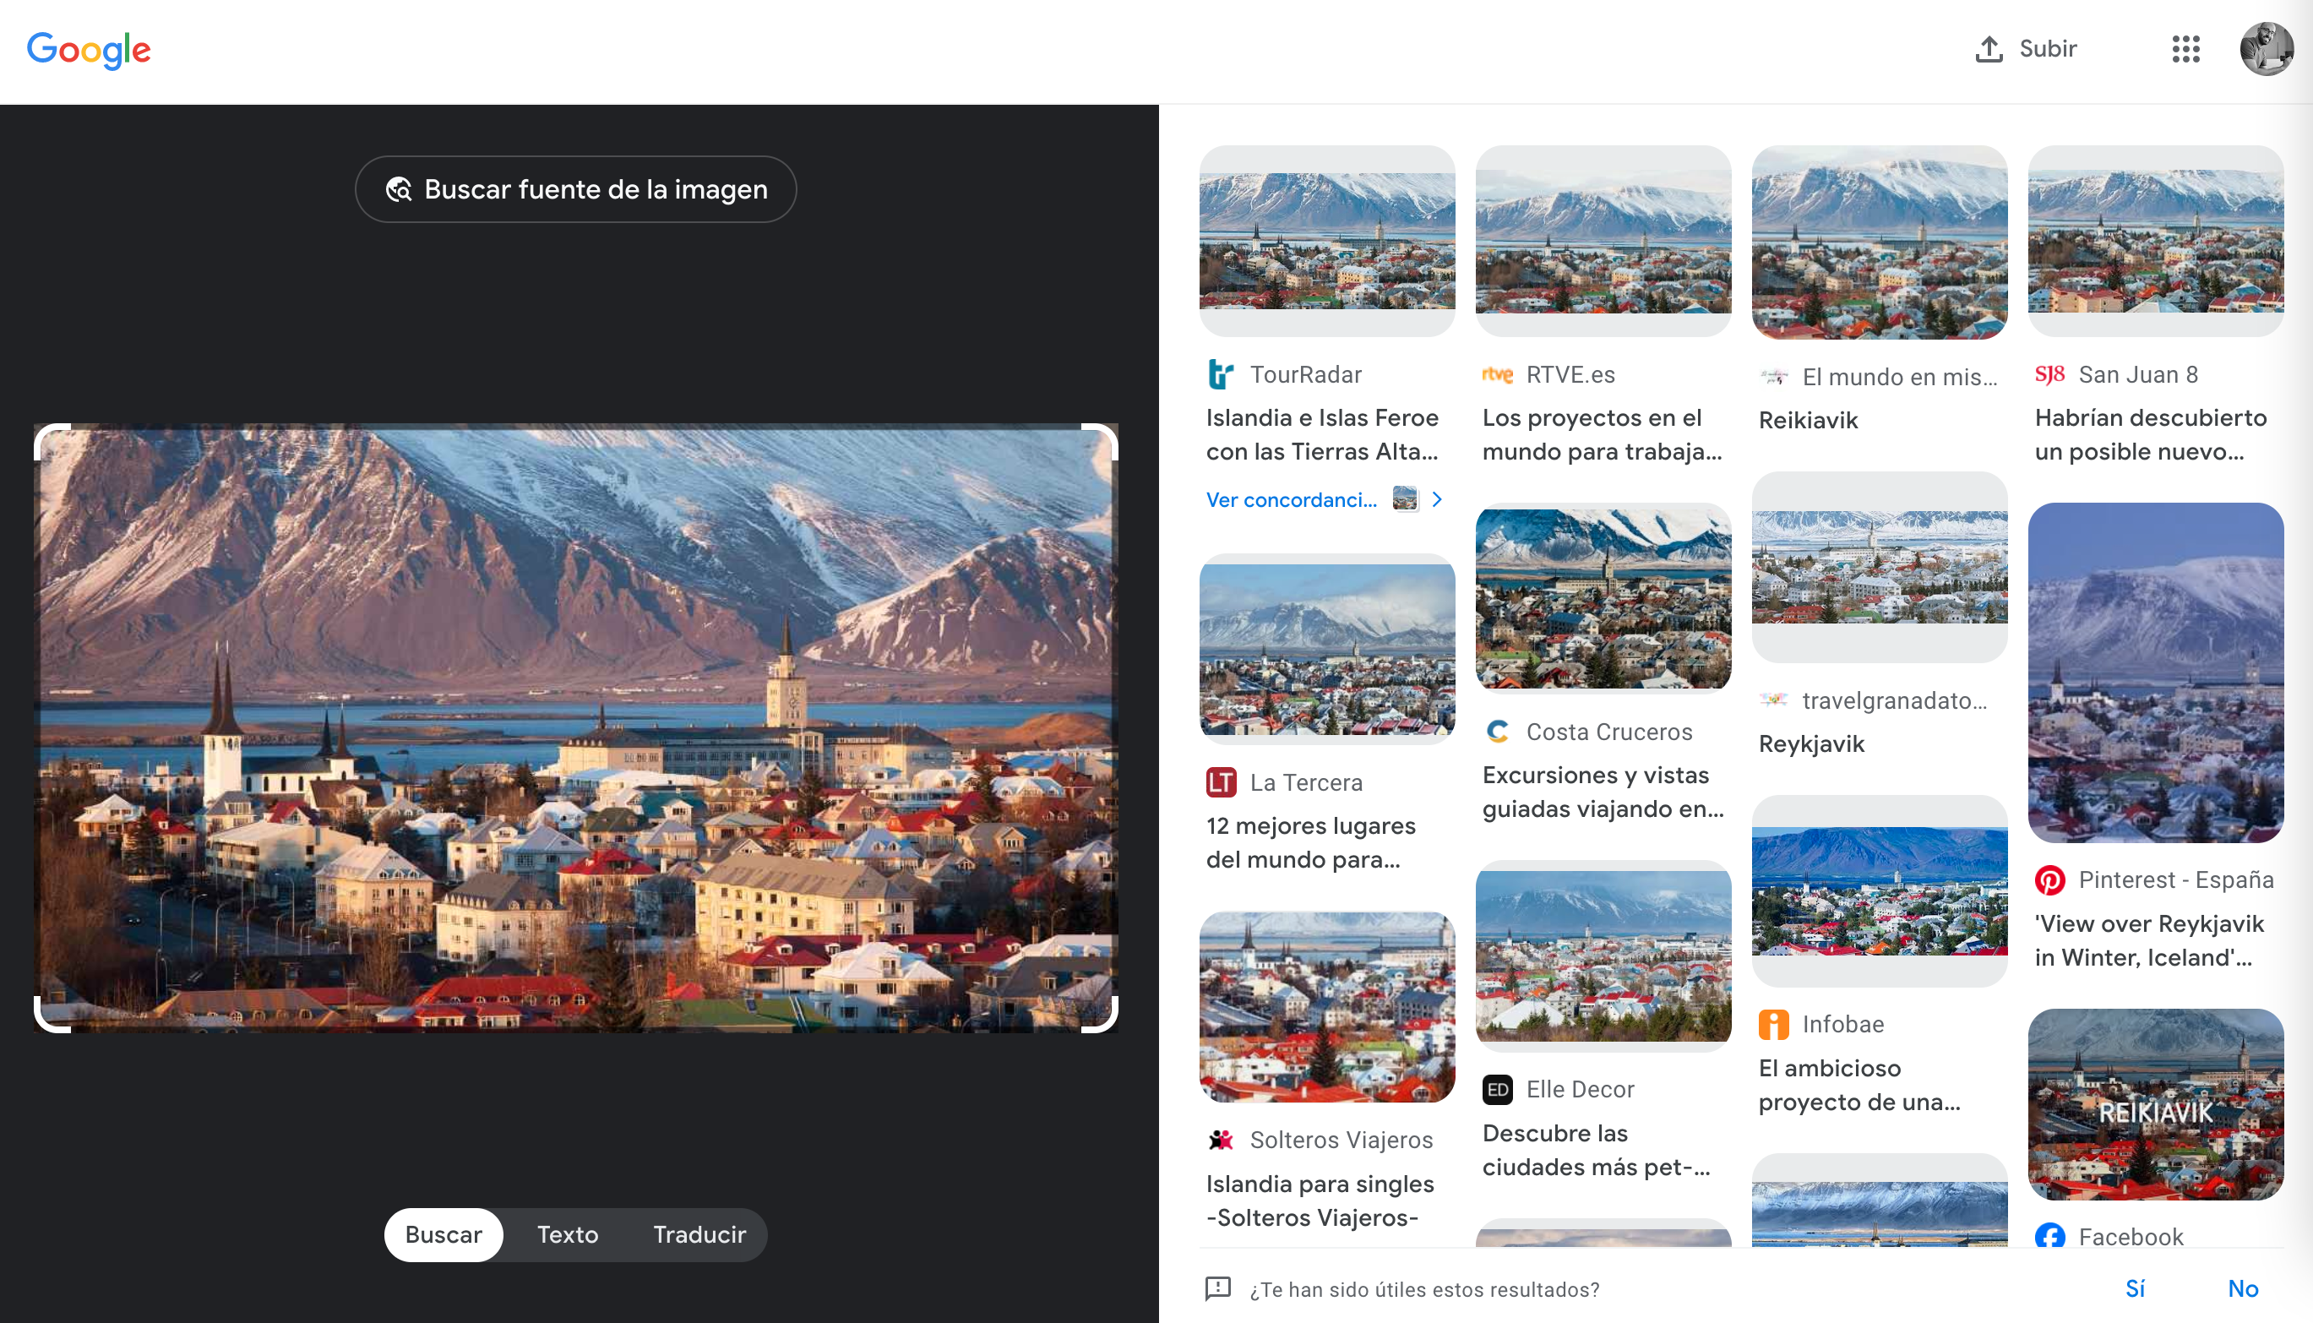
Task: Click the feedback icon beside the usefulness question
Action: pos(1217,1288)
